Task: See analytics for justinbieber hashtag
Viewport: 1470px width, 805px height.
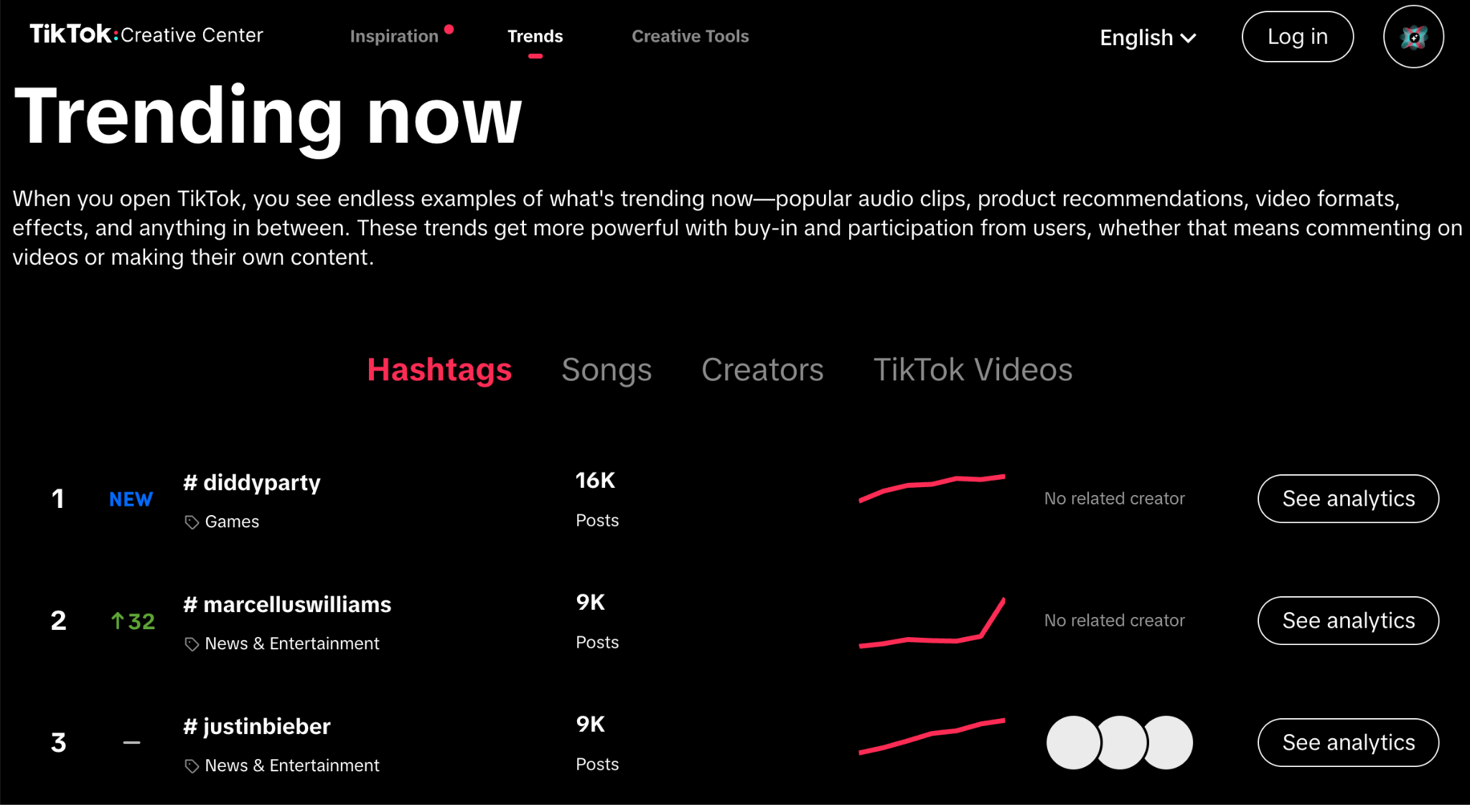Action: [x=1348, y=743]
